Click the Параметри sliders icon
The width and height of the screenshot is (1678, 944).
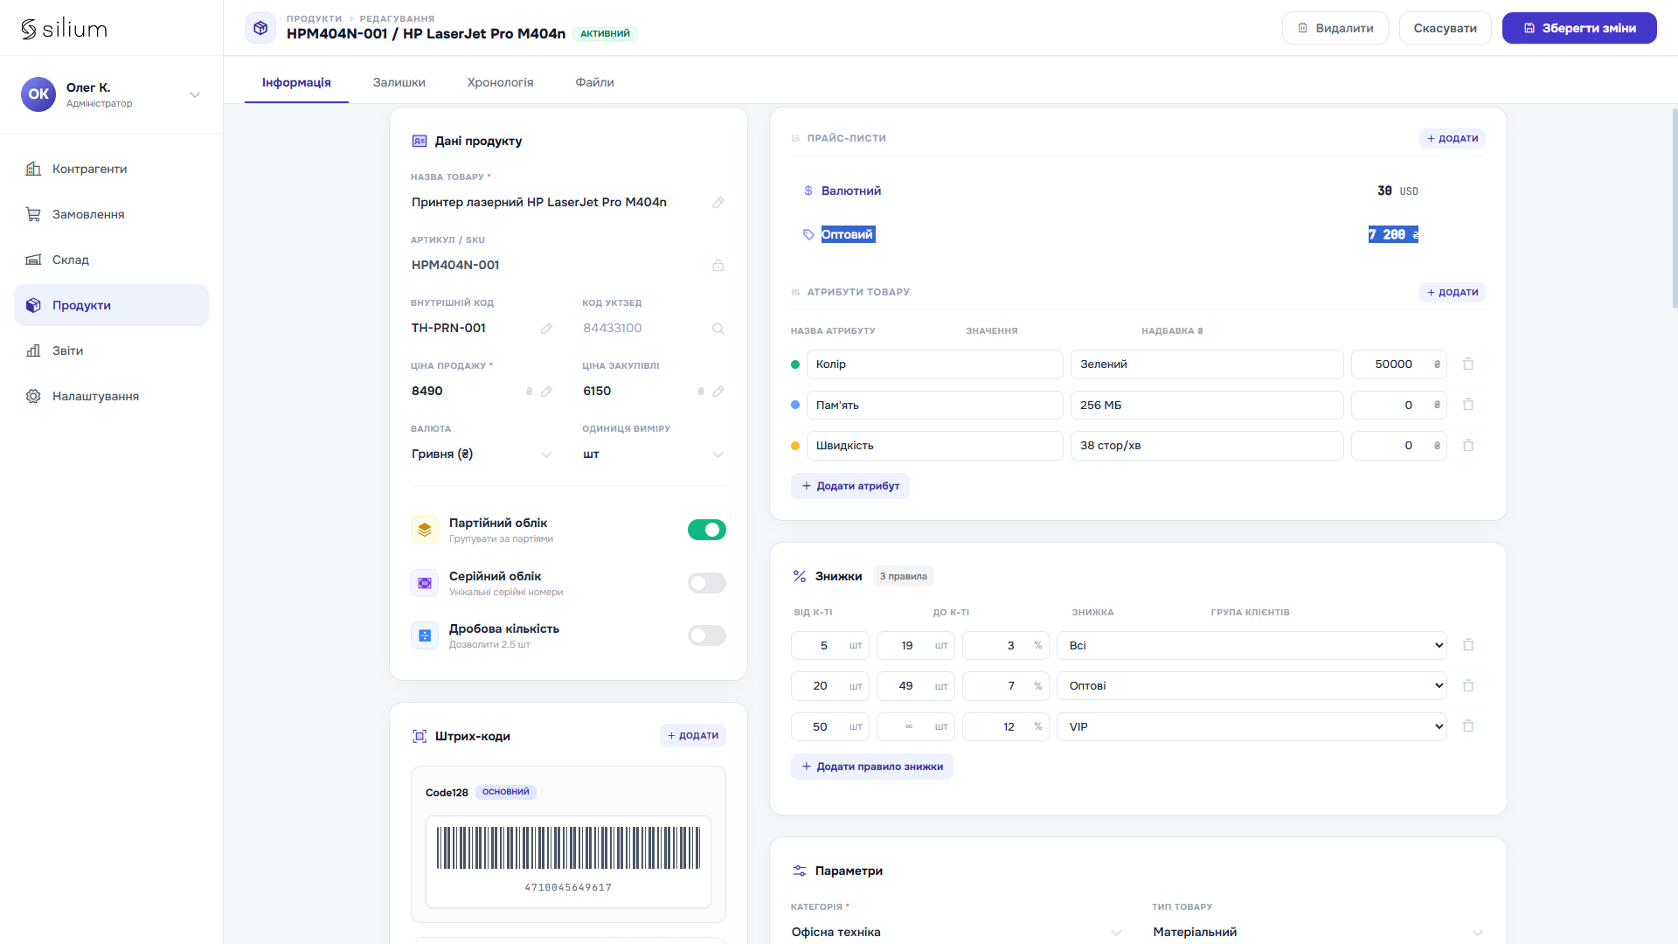[800, 871]
